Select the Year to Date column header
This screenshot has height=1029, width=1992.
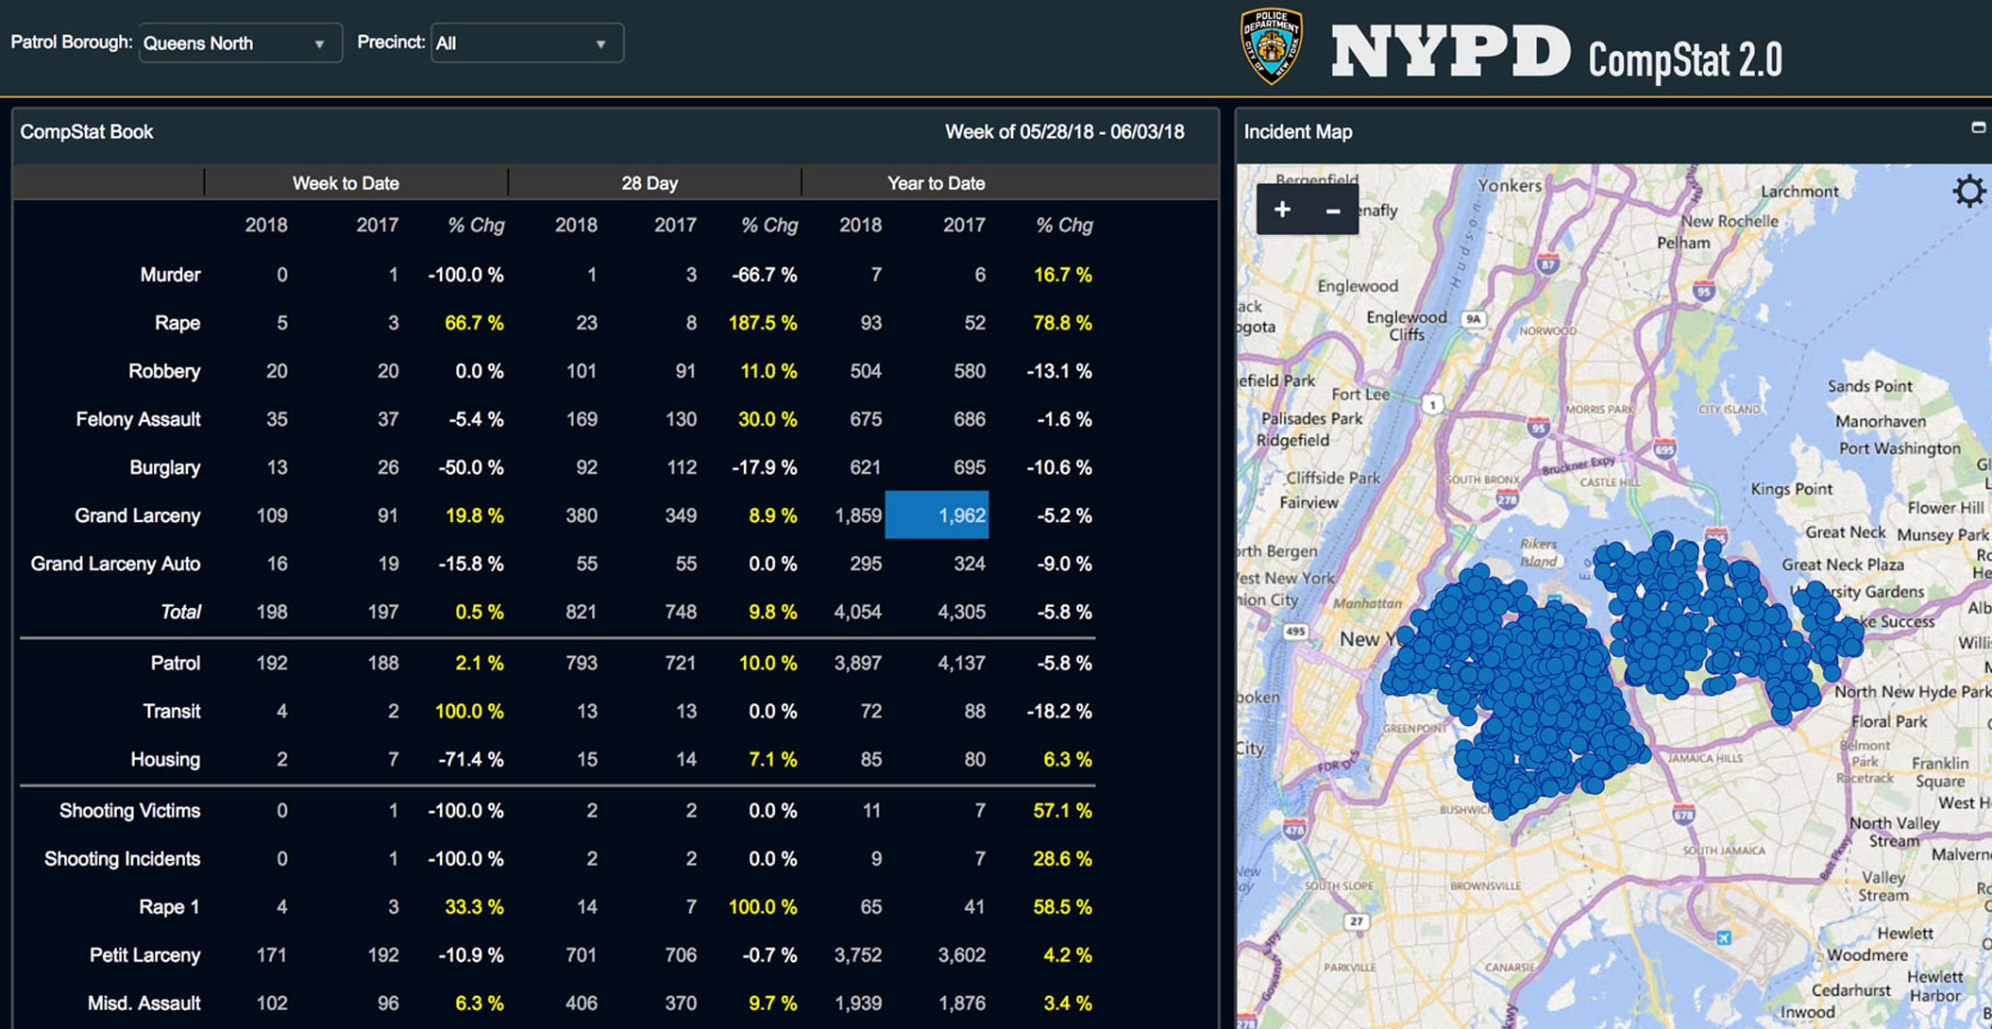point(936,183)
